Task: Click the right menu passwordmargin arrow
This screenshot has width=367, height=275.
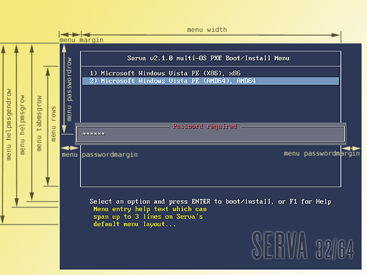Action: click(351, 149)
